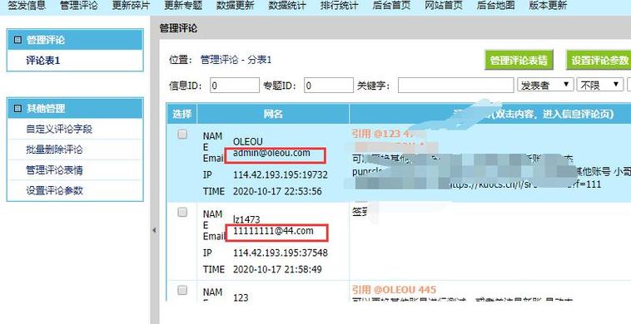Click the username lz1473
The image size is (631, 324).
(x=246, y=219)
